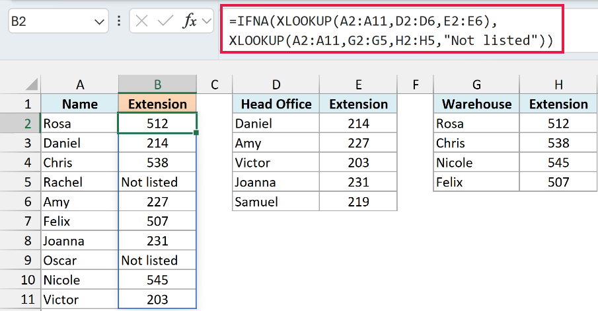The width and height of the screenshot is (598, 311).
Task: Click 'Joanna' in Head Office list
Action: coord(276,182)
